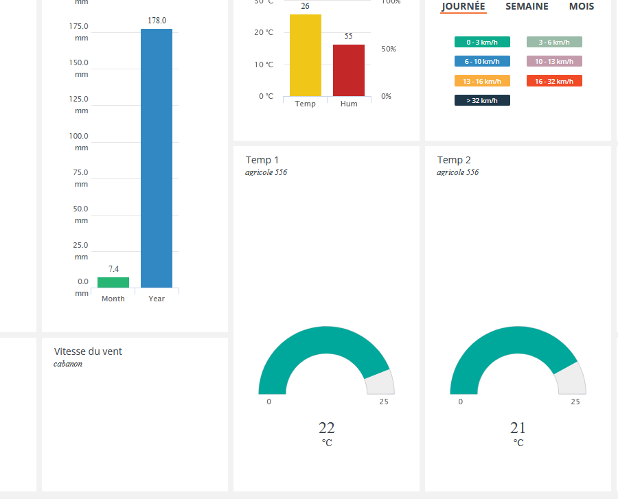Click the red 16 - 32 km/h legend swatch

coord(554,81)
